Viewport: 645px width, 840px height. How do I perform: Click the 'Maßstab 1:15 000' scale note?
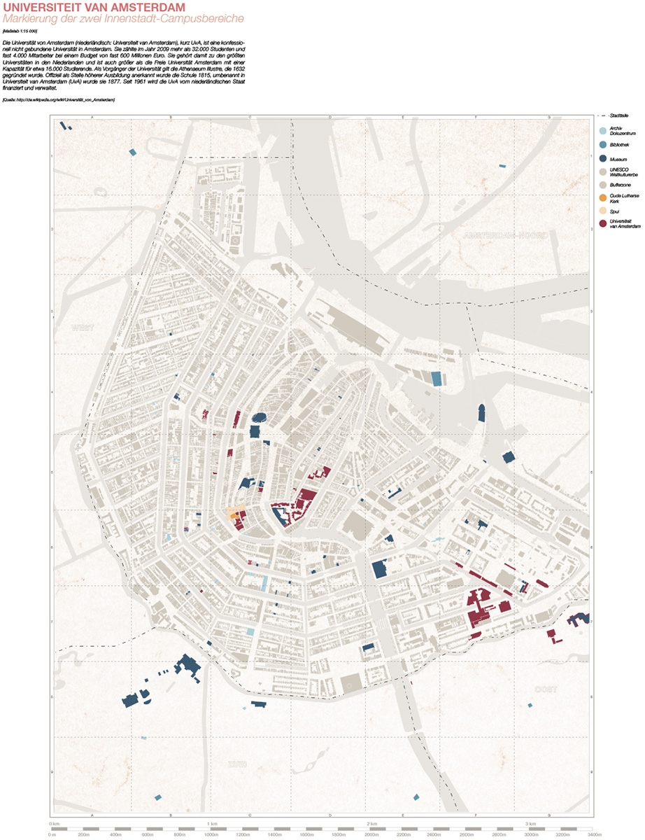(20, 32)
